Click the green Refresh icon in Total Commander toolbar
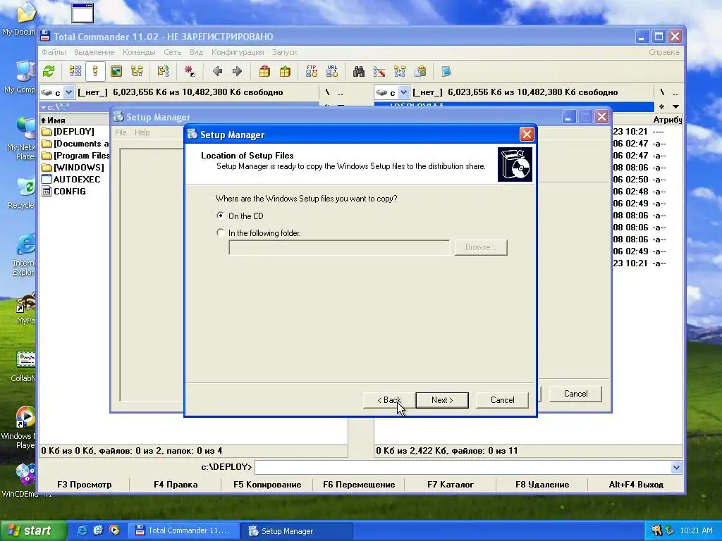The image size is (722, 541). (49, 71)
